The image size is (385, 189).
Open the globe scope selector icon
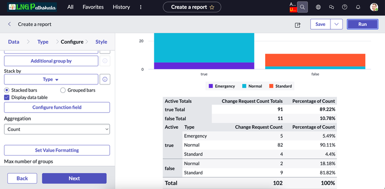point(318,7)
